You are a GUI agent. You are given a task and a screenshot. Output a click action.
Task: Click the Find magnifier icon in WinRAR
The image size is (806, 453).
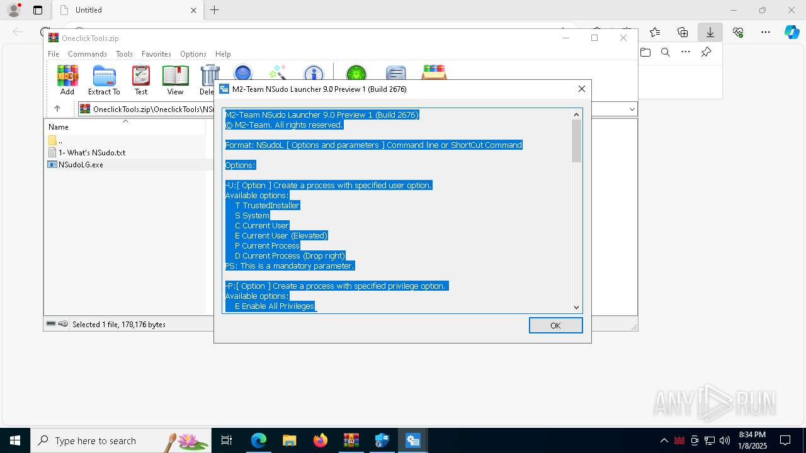(243, 72)
